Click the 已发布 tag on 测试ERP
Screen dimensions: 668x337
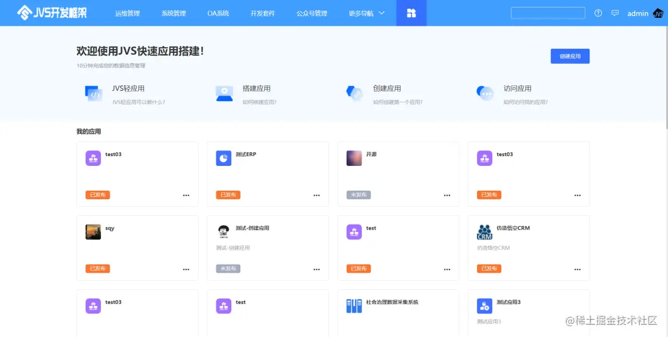(x=228, y=195)
